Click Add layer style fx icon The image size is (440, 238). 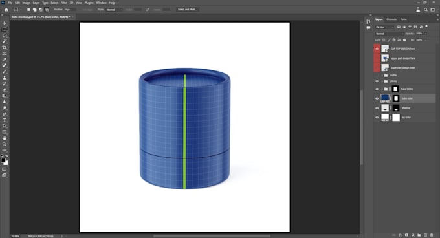(x=401, y=235)
